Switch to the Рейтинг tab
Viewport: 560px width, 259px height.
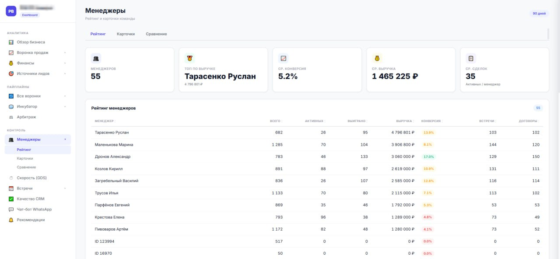(x=98, y=34)
